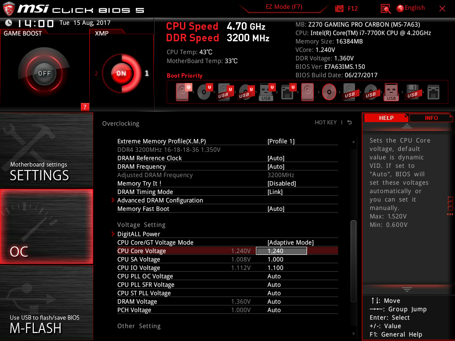The height and width of the screenshot is (341, 455).
Task: Click the back arrow beside HOT KEY
Action: (350, 123)
